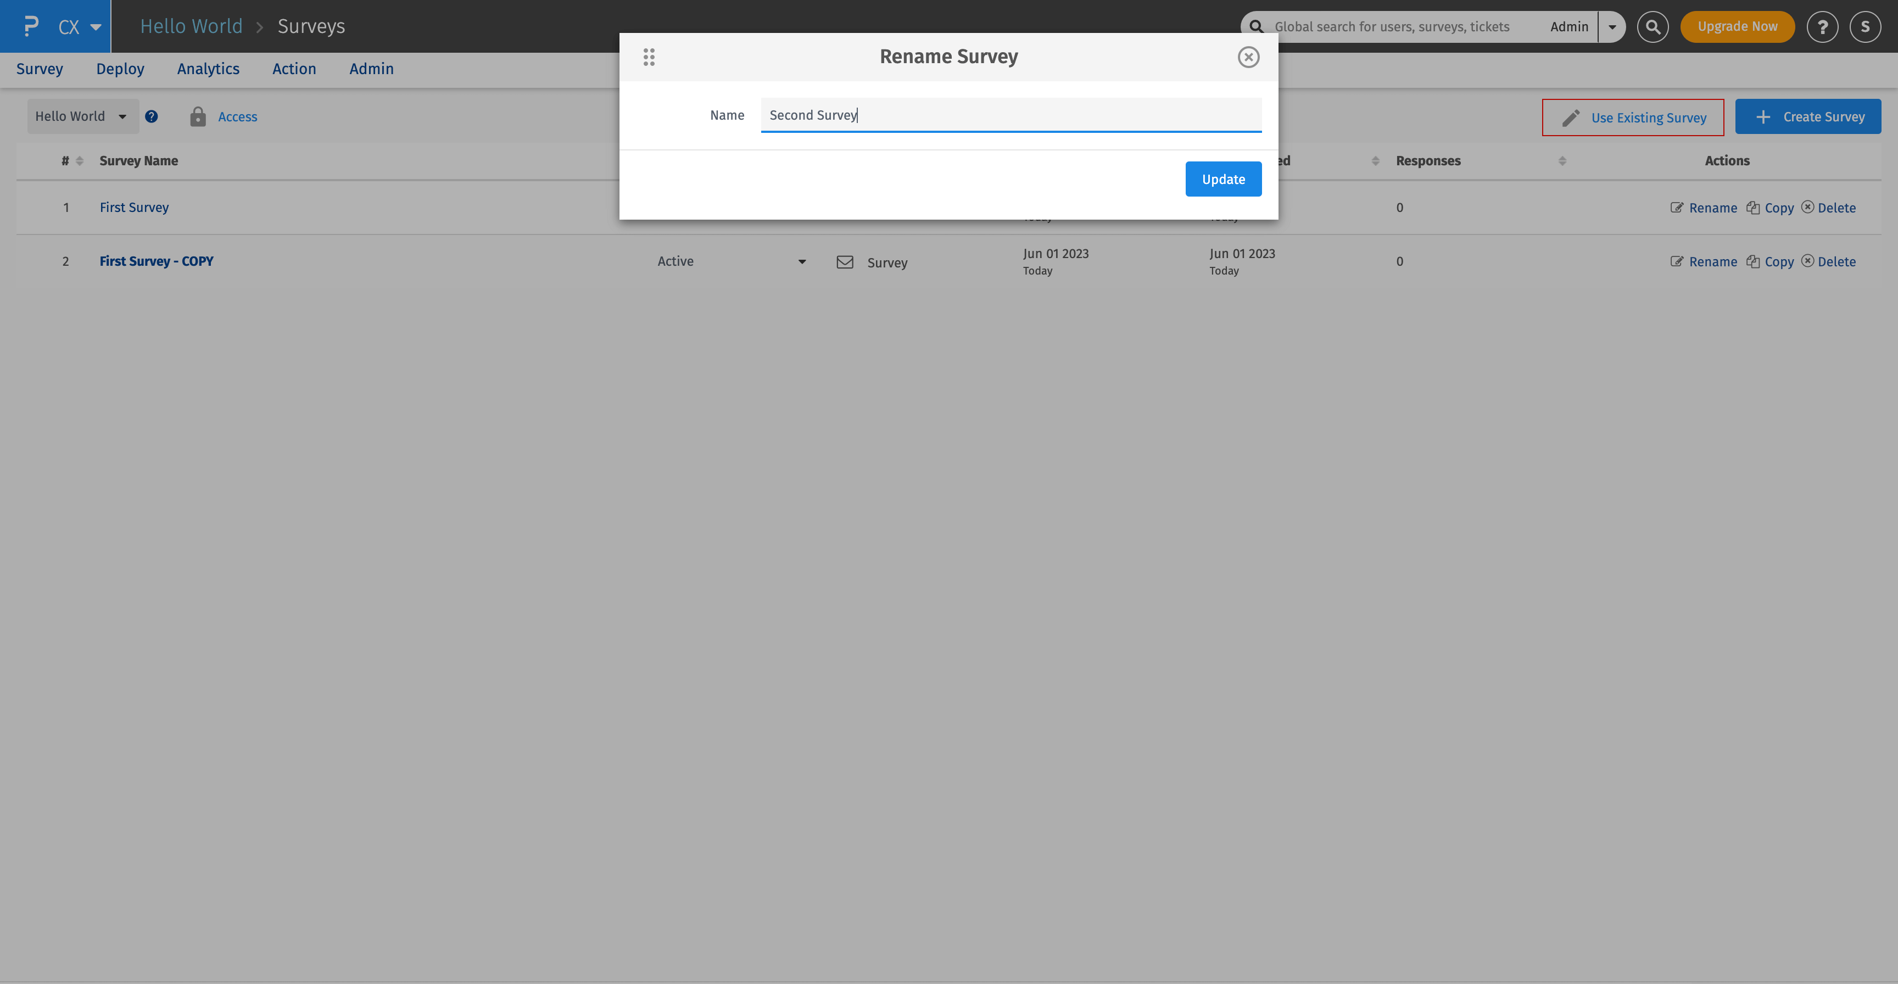Viewport: 1898px width, 984px height.
Task: Click inside the Name text field
Action: pos(1009,115)
